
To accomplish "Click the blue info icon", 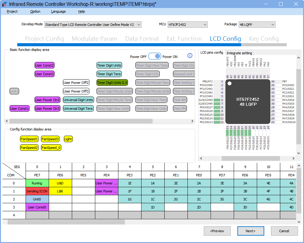I will (x=190, y=56).
